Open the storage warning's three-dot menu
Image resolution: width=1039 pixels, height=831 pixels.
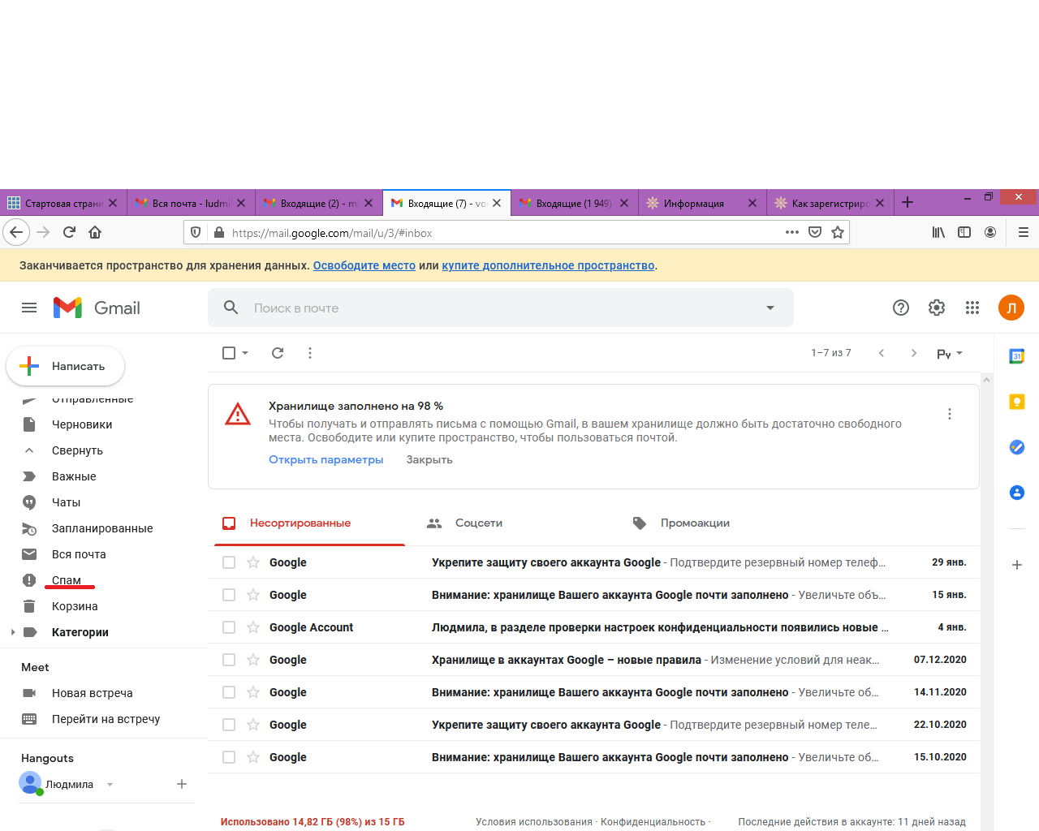pyautogui.click(x=950, y=414)
